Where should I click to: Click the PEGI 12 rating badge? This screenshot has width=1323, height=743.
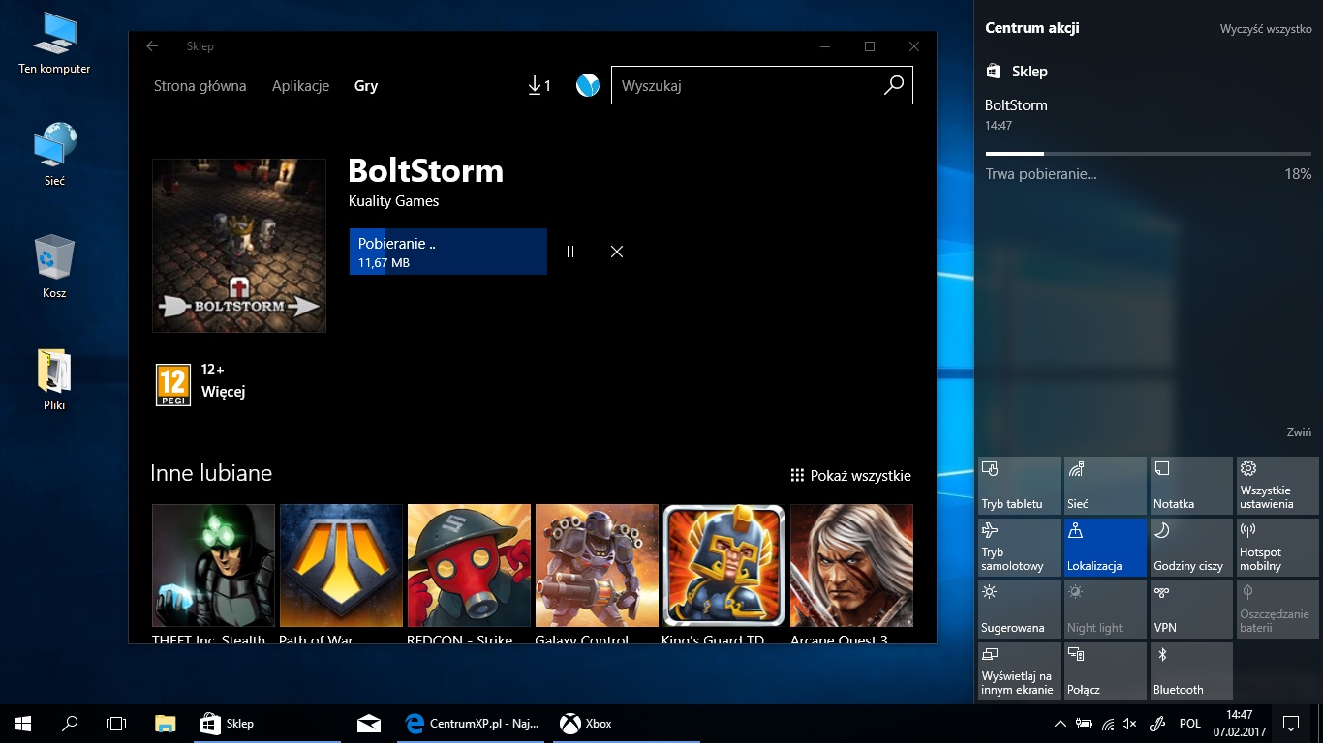point(173,385)
